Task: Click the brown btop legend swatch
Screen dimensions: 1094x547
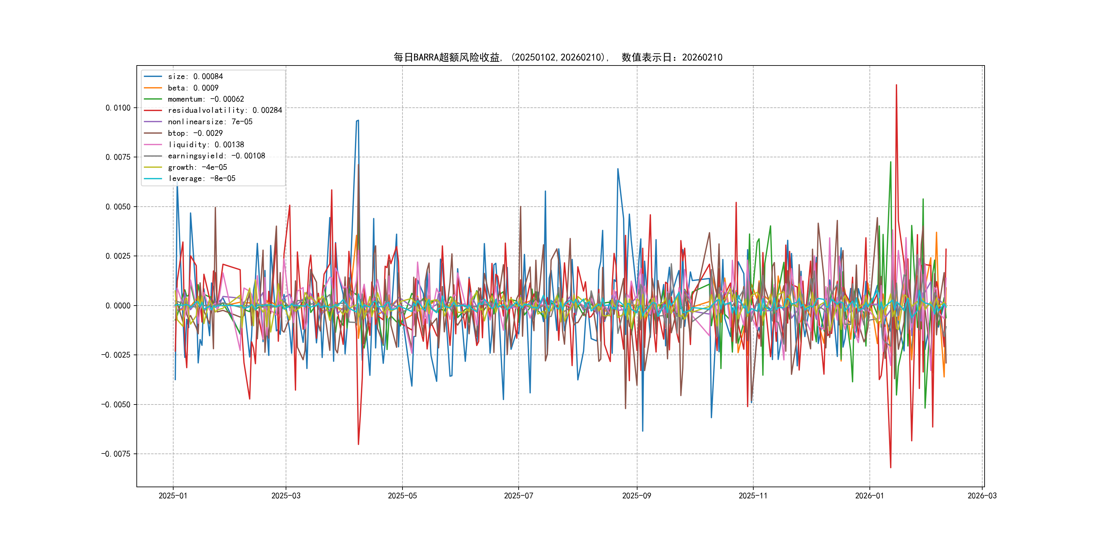Action: [153, 133]
